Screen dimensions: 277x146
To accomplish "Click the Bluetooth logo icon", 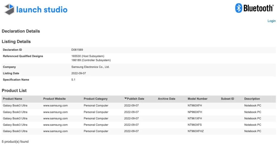I will [x=238, y=8].
